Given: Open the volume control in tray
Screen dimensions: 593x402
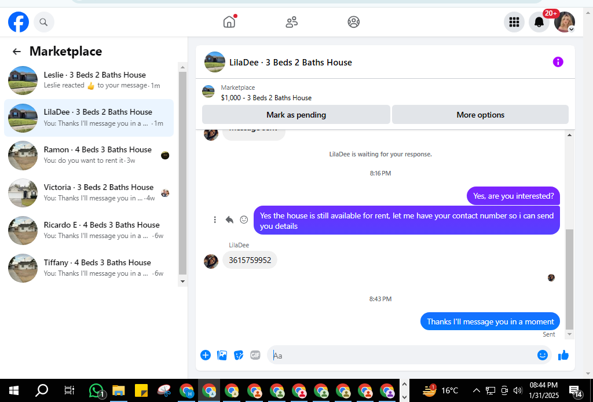Looking at the screenshot, I should (x=518, y=390).
